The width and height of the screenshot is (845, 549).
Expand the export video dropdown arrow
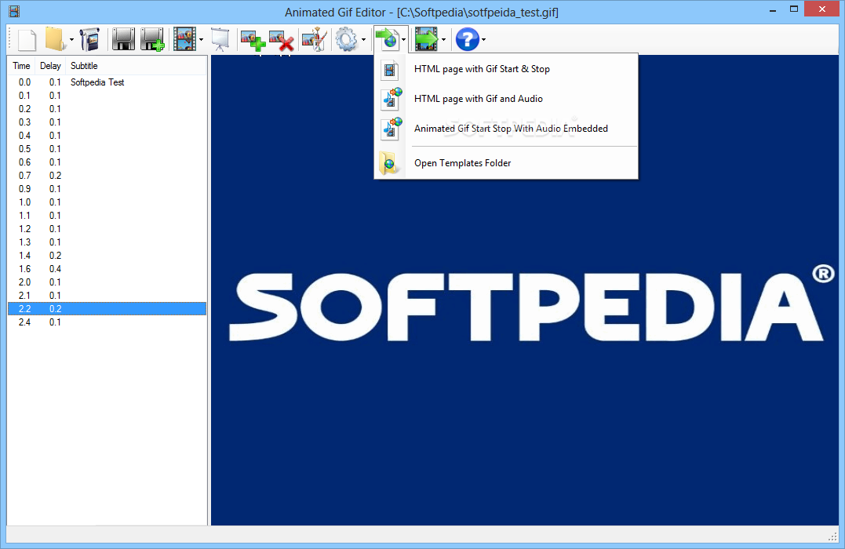pos(443,39)
